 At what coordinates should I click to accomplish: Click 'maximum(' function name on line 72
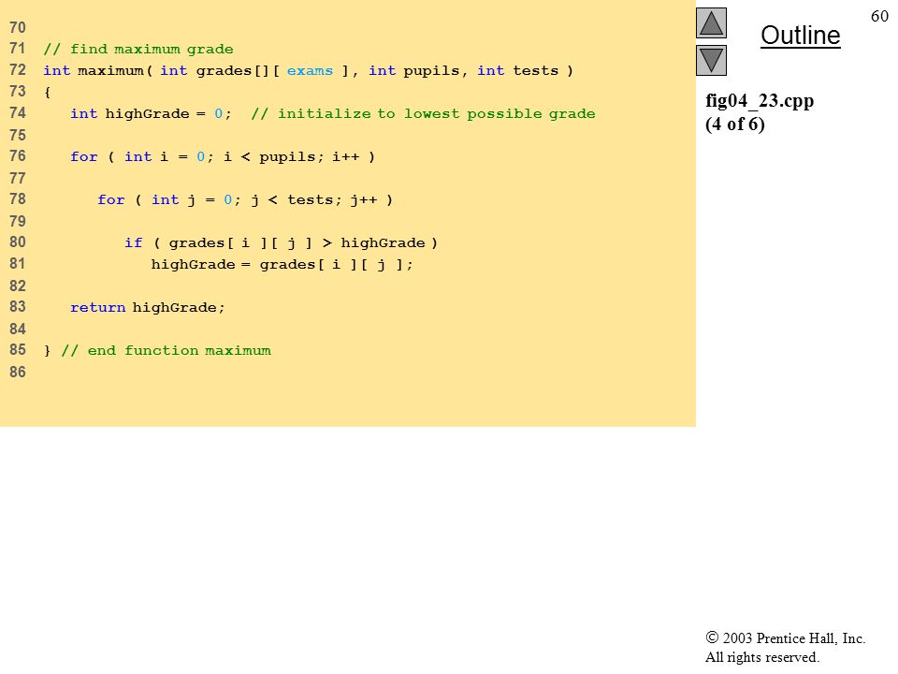tap(114, 70)
